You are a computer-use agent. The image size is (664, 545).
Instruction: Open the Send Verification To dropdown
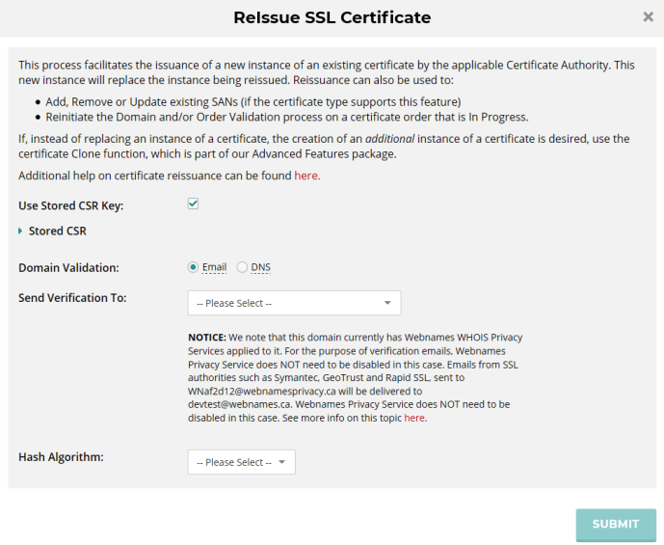[294, 303]
